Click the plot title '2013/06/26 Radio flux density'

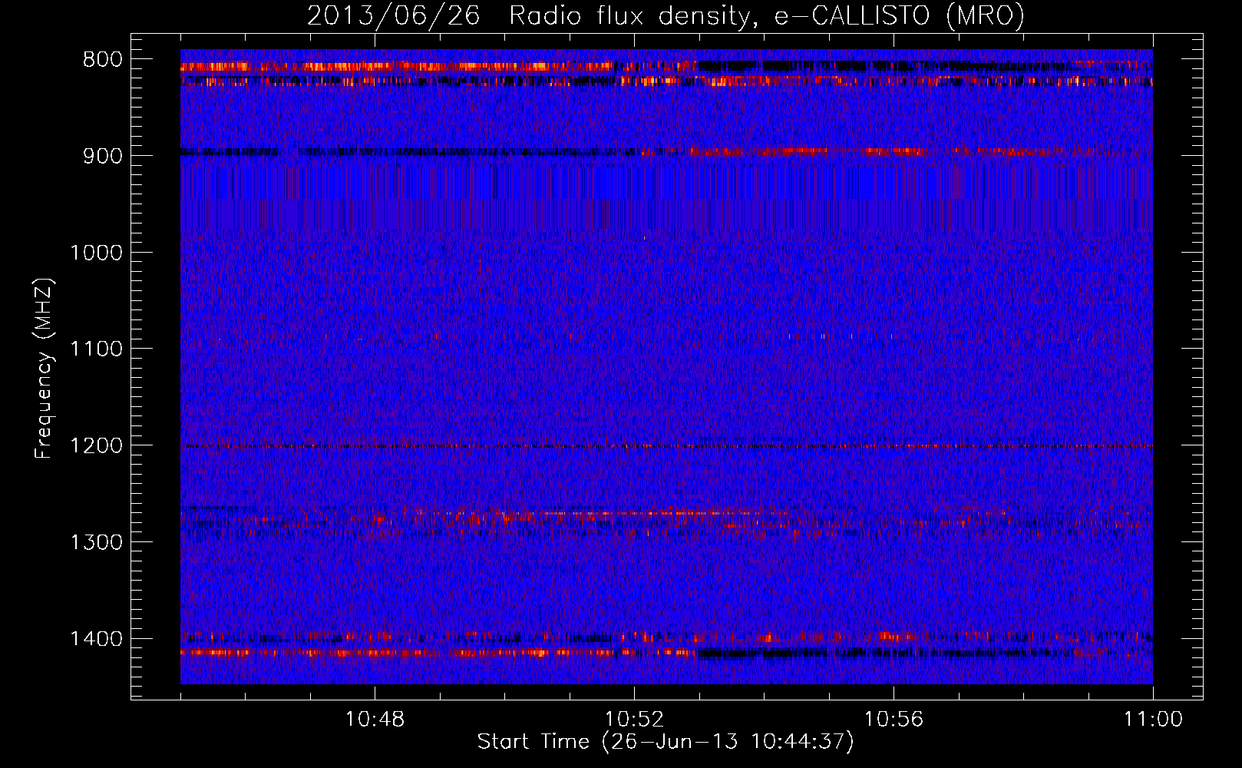coord(529,16)
